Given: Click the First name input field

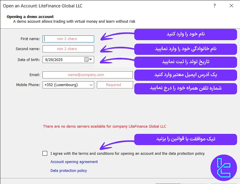Looking at the screenshot, I should pyautogui.click(x=68, y=39).
